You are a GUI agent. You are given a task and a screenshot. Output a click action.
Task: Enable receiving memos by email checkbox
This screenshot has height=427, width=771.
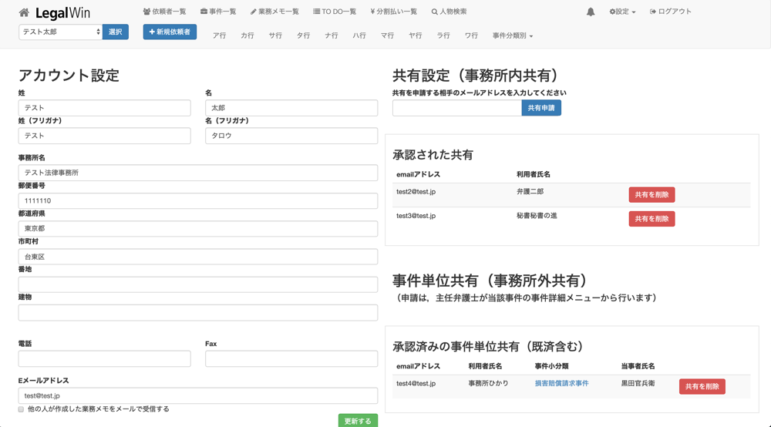[22, 409]
